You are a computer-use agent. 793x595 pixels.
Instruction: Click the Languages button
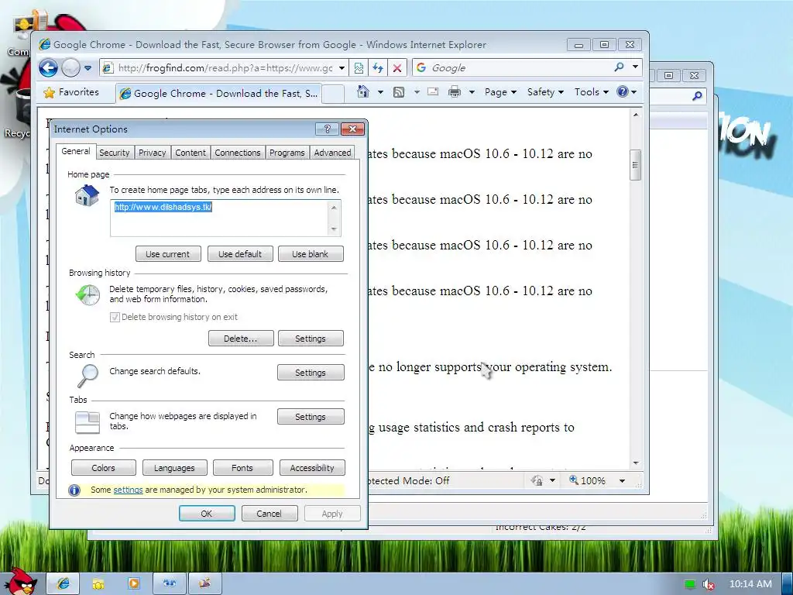pyautogui.click(x=174, y=468)
